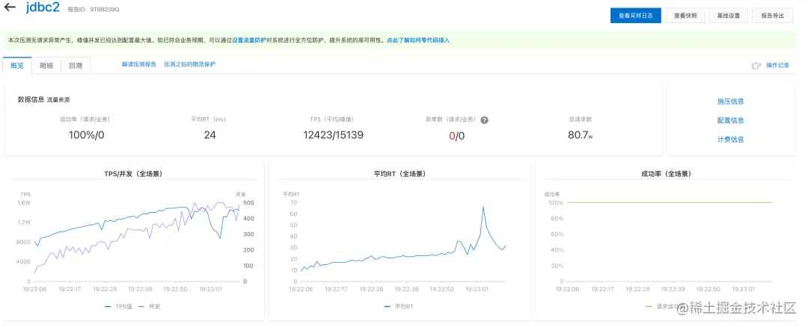Click the average RT value 24
This screenshot has height=327, width=808.
tap(209, 135)
